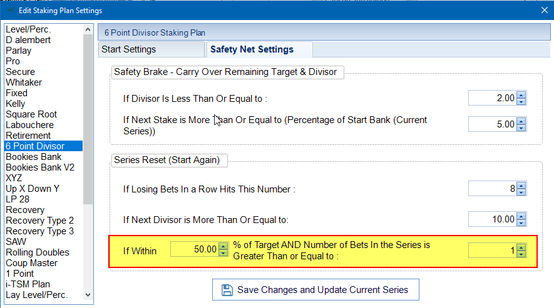This screenshot has width=554, height=308.
Task: Increase Losing Bets In a Row number
Action: pos(521,186)
